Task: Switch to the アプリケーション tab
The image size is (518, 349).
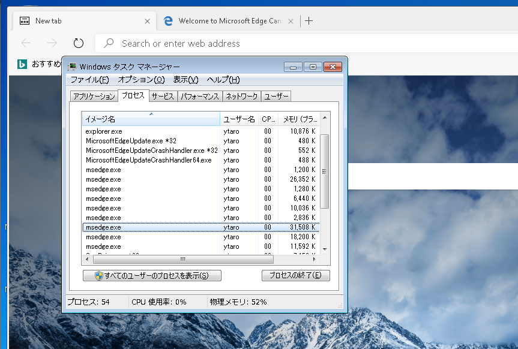Action: (x=94, y=96)
